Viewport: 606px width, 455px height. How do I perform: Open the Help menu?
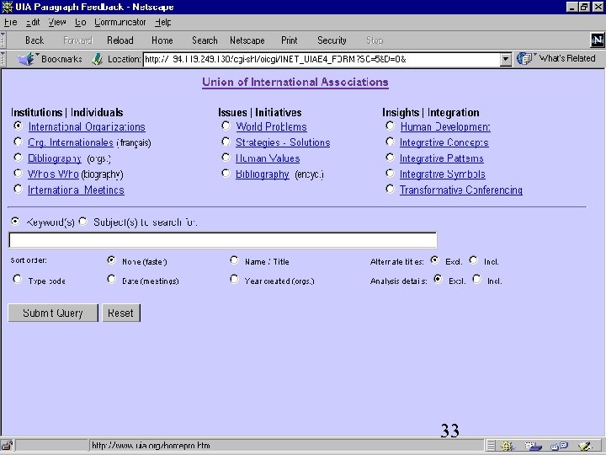point(163,23)
